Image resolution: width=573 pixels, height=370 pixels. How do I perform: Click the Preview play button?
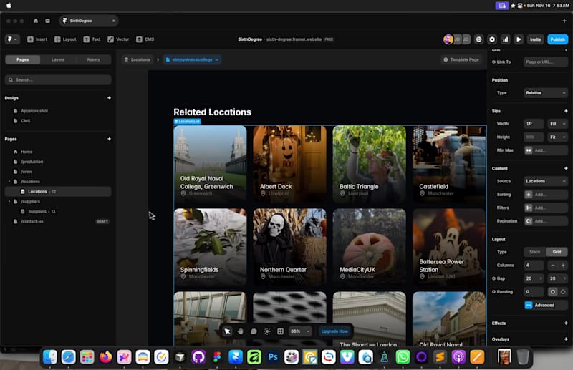519,39
